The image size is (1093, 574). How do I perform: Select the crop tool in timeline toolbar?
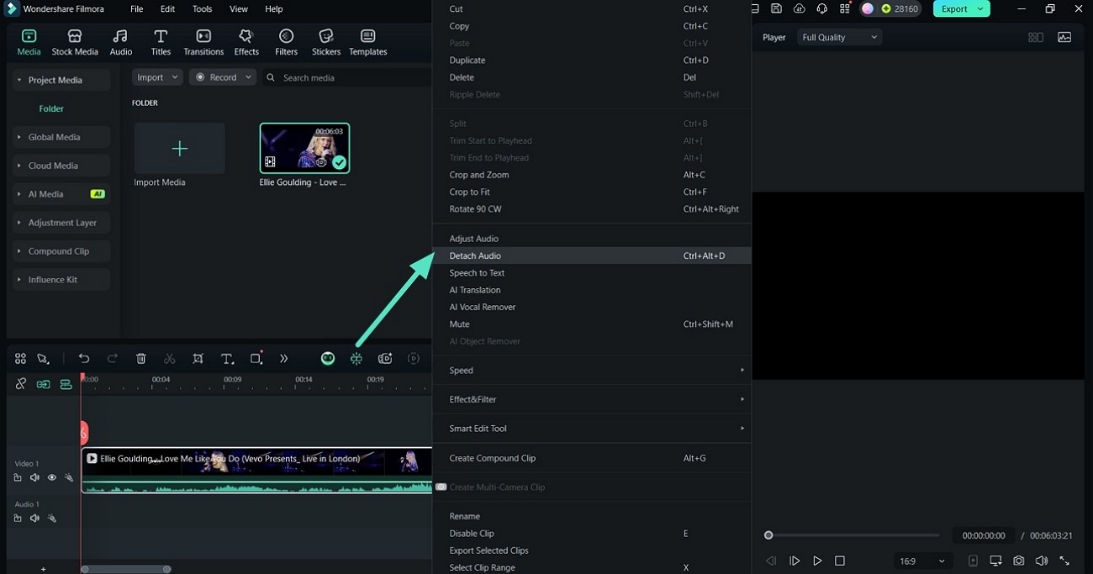[x=198, y=359]
